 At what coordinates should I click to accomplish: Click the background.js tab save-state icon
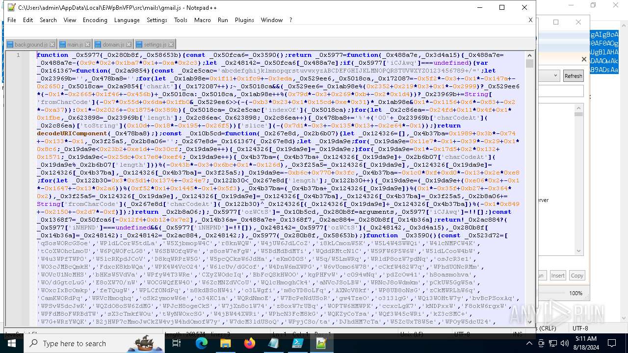click(x=10, y=45)
